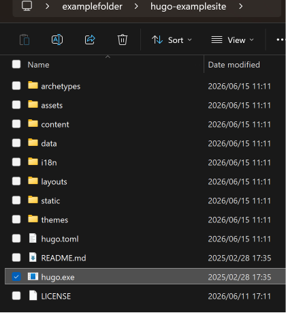Select the i18n folder name

(49, 163)
